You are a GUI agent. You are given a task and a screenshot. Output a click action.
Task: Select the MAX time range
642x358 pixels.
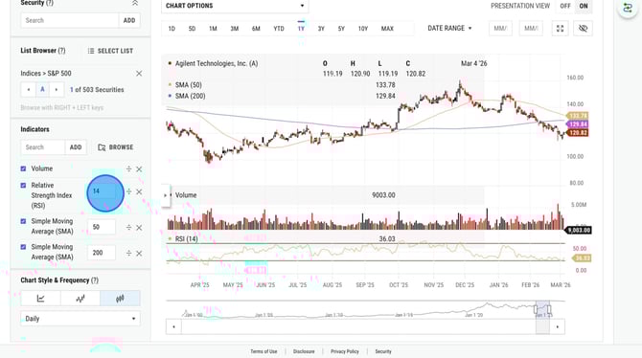[x=387, y=29]
